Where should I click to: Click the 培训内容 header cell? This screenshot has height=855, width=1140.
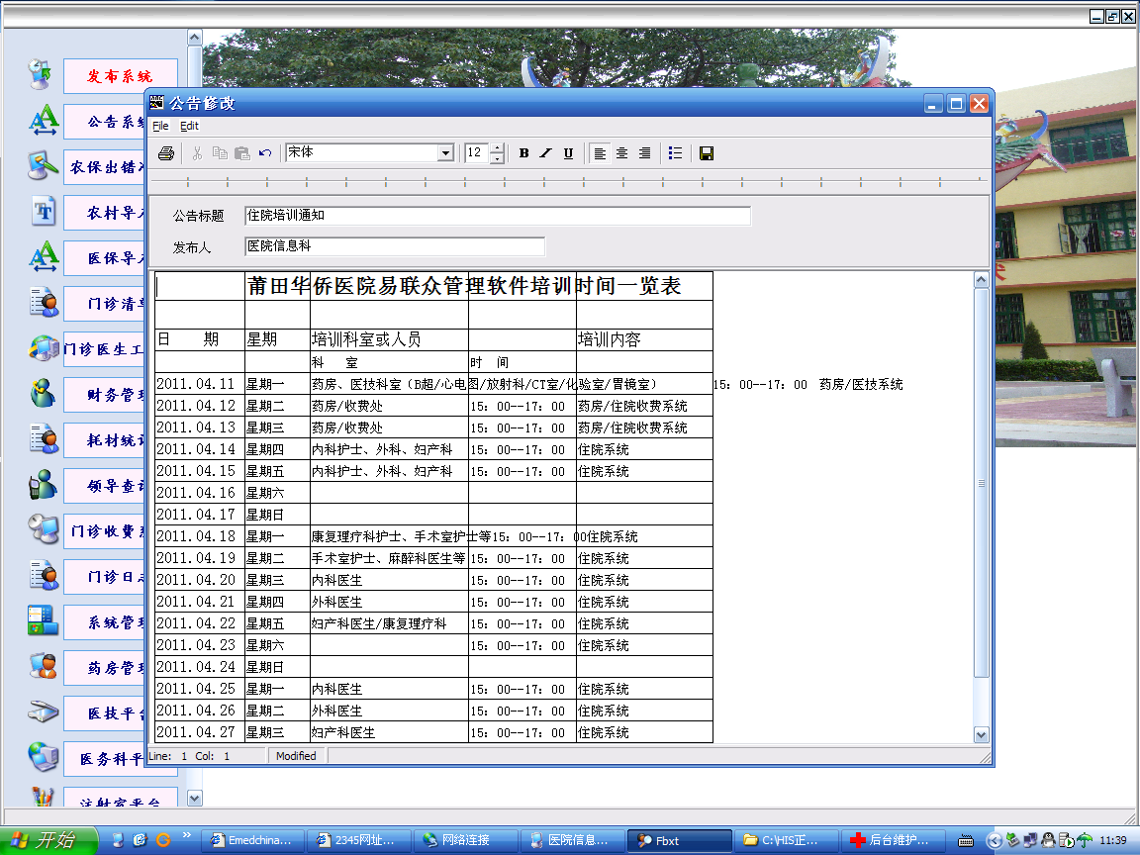click(x=644, y=339)
